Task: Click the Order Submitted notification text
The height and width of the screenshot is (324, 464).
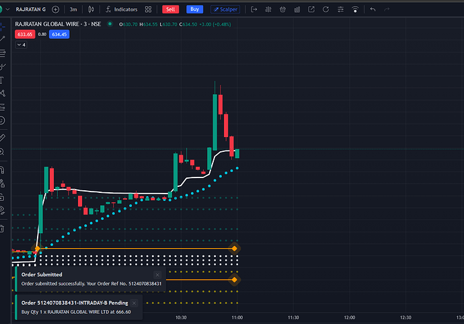Action: point(91,284)
